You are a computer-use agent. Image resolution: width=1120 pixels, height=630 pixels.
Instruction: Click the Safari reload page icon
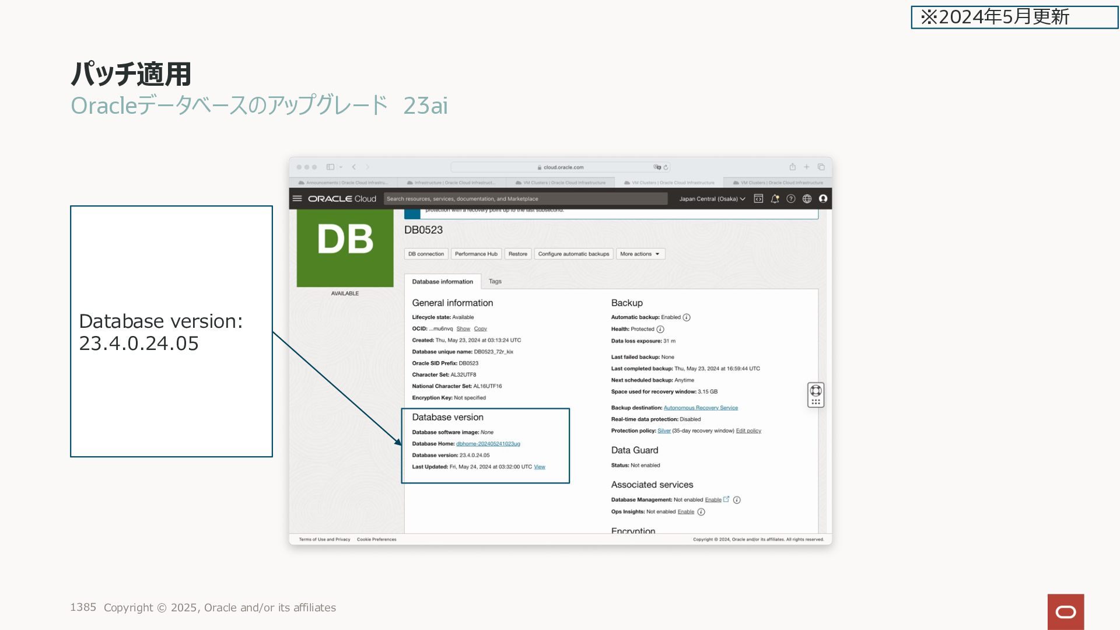[x=666, y=167]
